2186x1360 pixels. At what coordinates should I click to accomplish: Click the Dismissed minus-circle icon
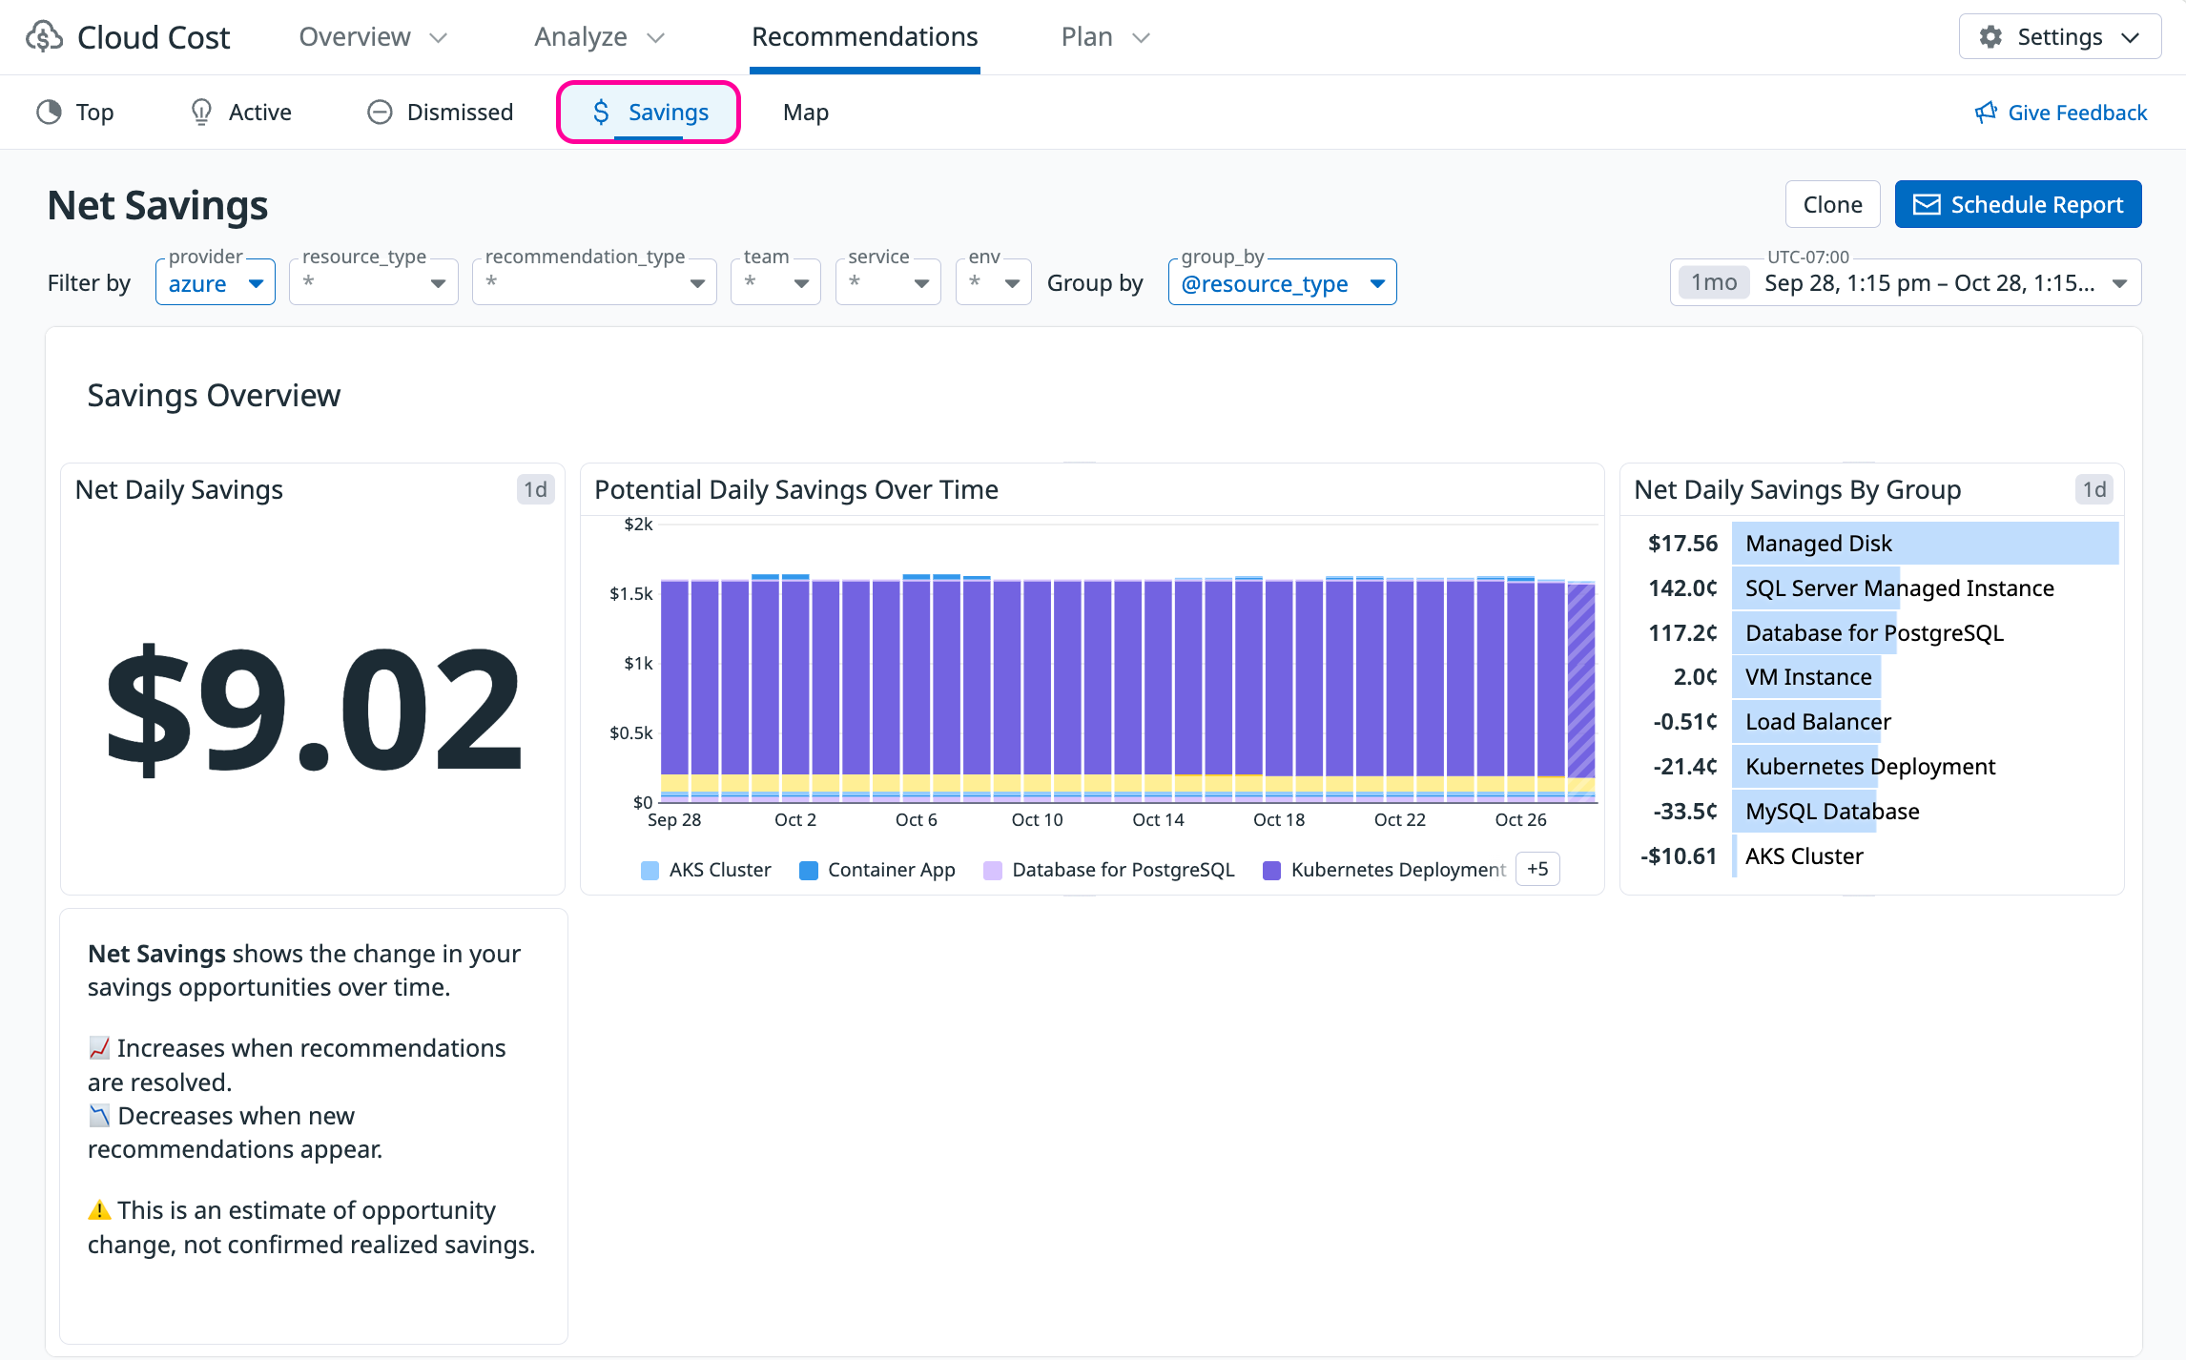click(x=380, y=113)
